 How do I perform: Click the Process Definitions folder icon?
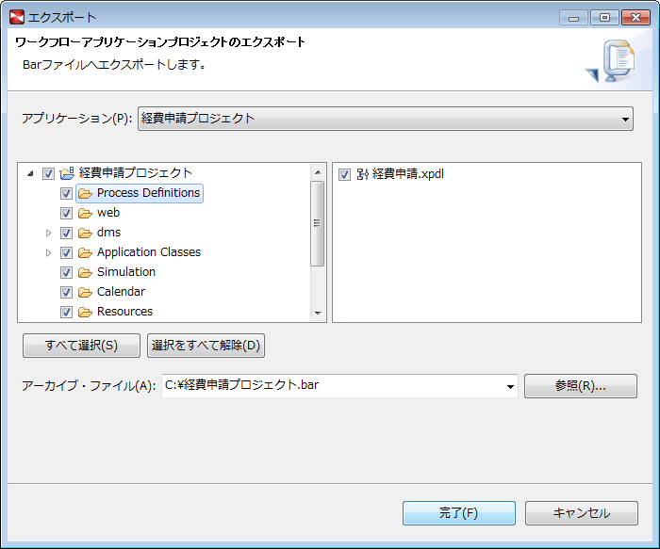[85, 193]
